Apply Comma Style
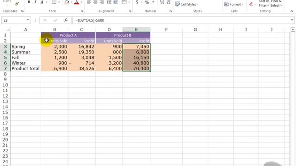Image resolution: width=296 pixels, height=166 pixels. click(x=153, y=2)
